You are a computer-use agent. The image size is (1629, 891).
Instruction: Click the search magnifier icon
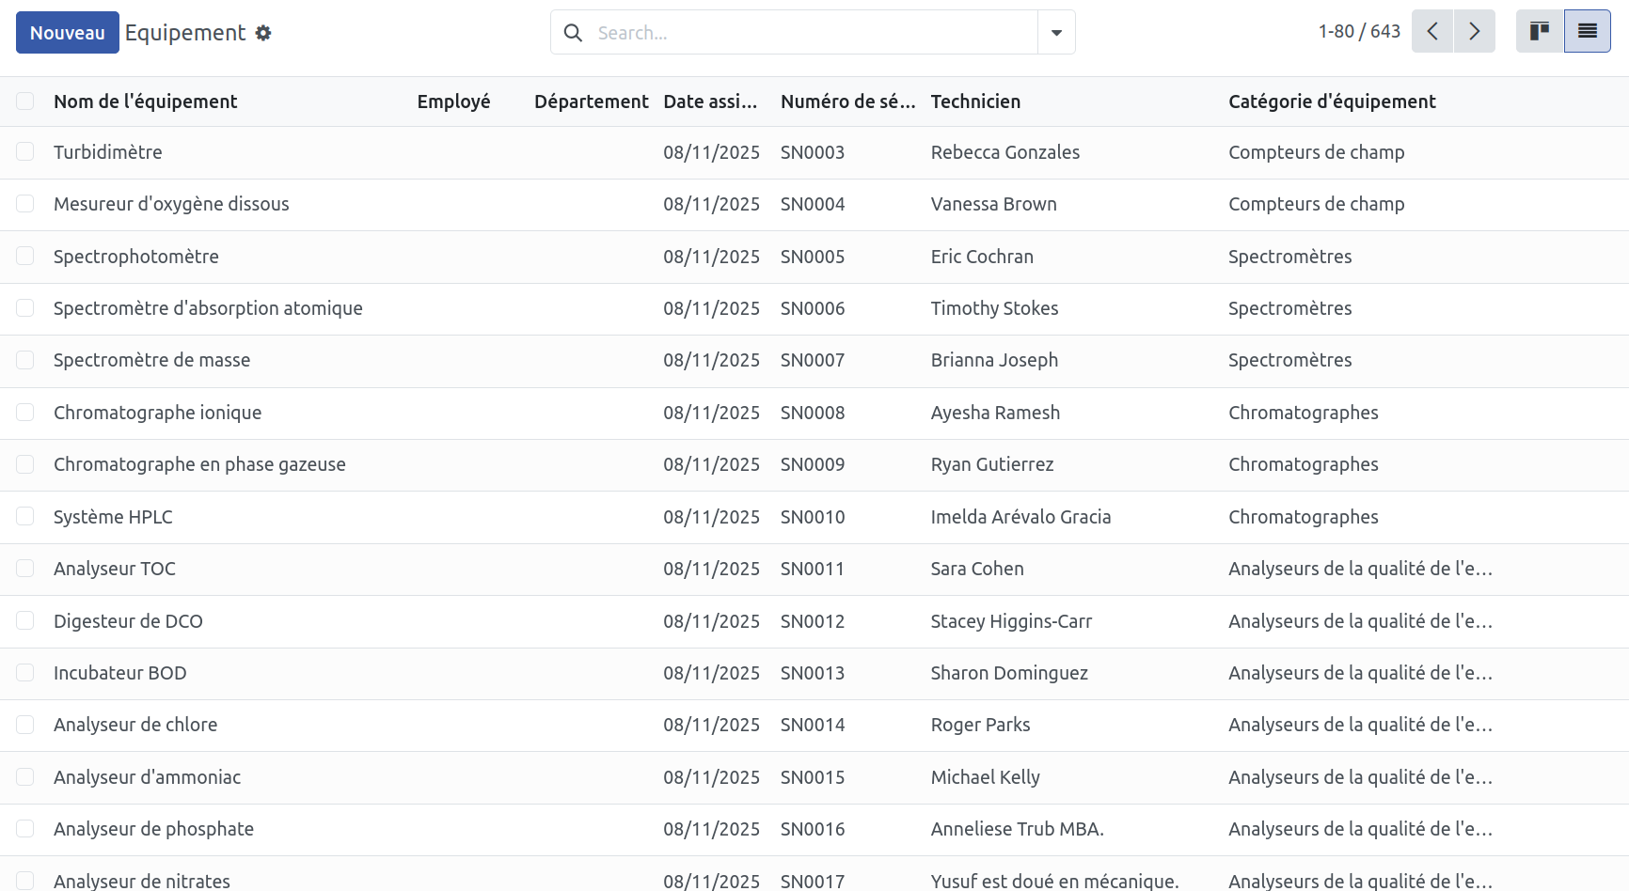[573, 33]
